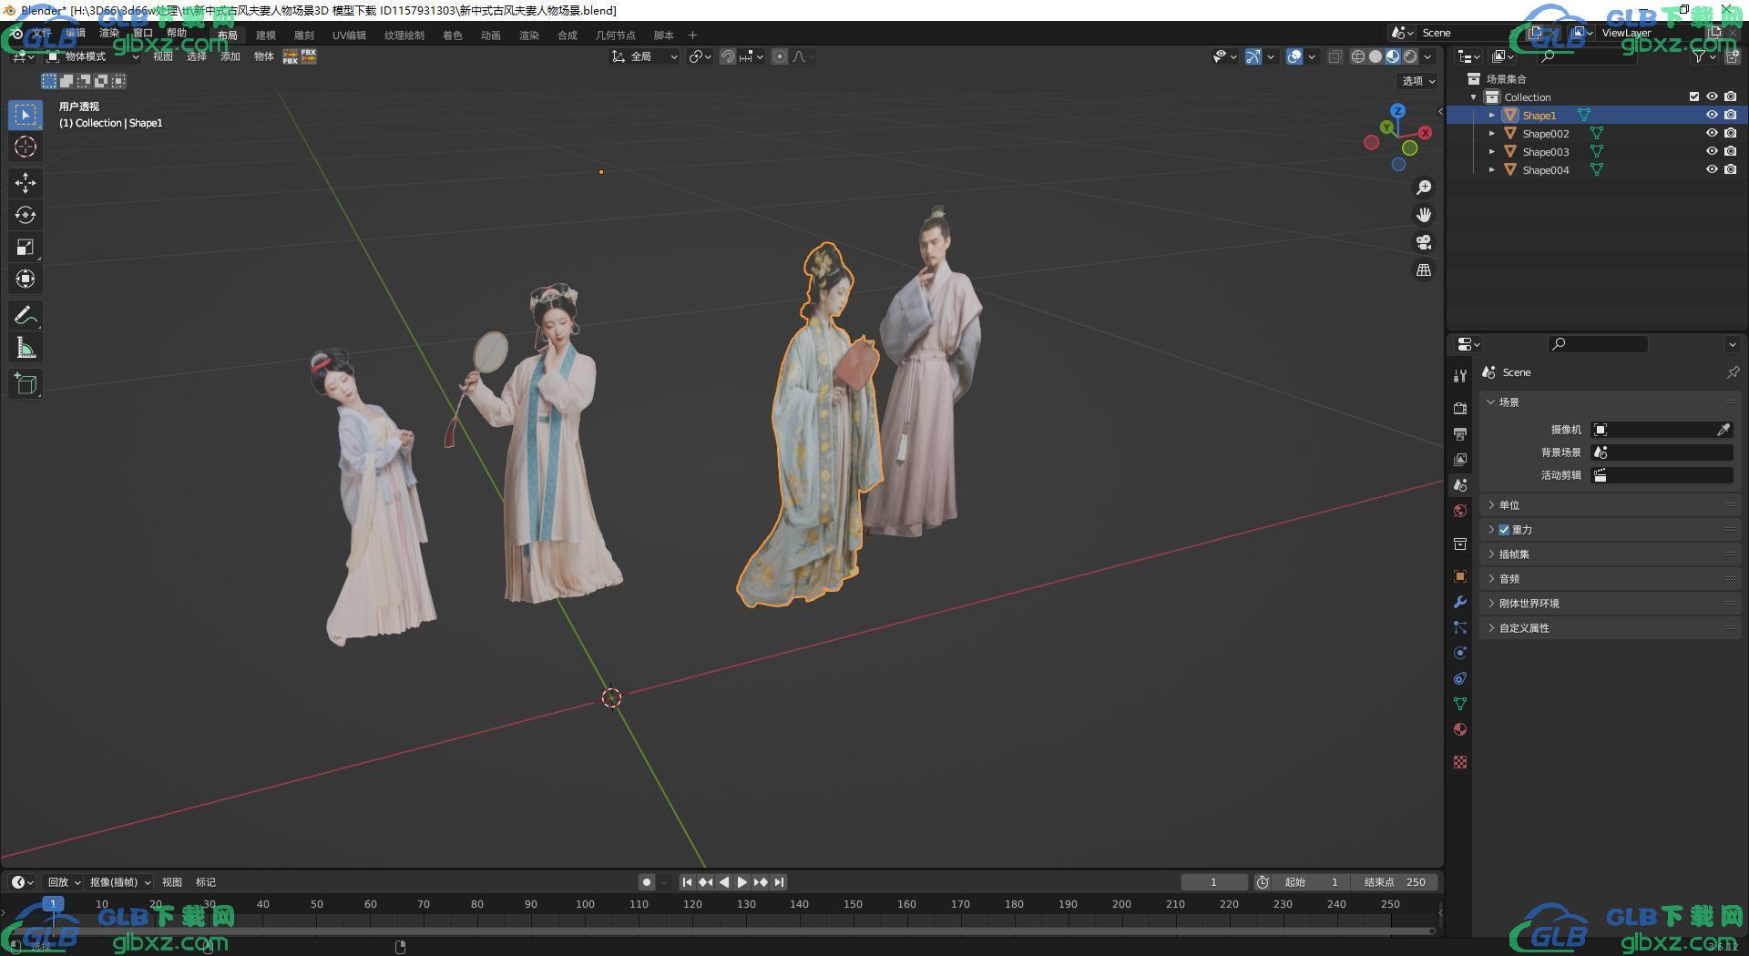Jump to the timeline start frame
1749x956 pixels.
687,882
